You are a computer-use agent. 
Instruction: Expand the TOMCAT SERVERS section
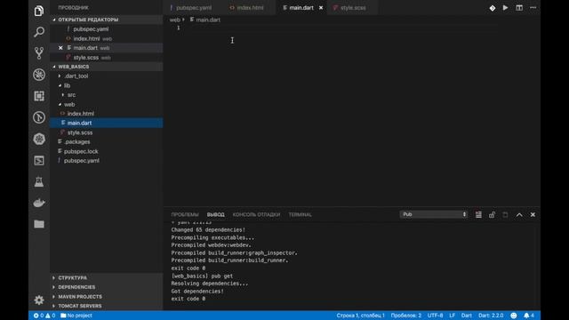(x=79, y=306)
